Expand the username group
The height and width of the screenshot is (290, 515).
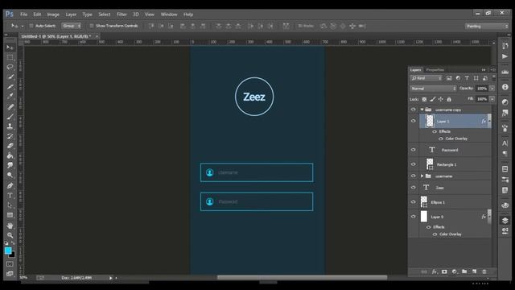422,176
